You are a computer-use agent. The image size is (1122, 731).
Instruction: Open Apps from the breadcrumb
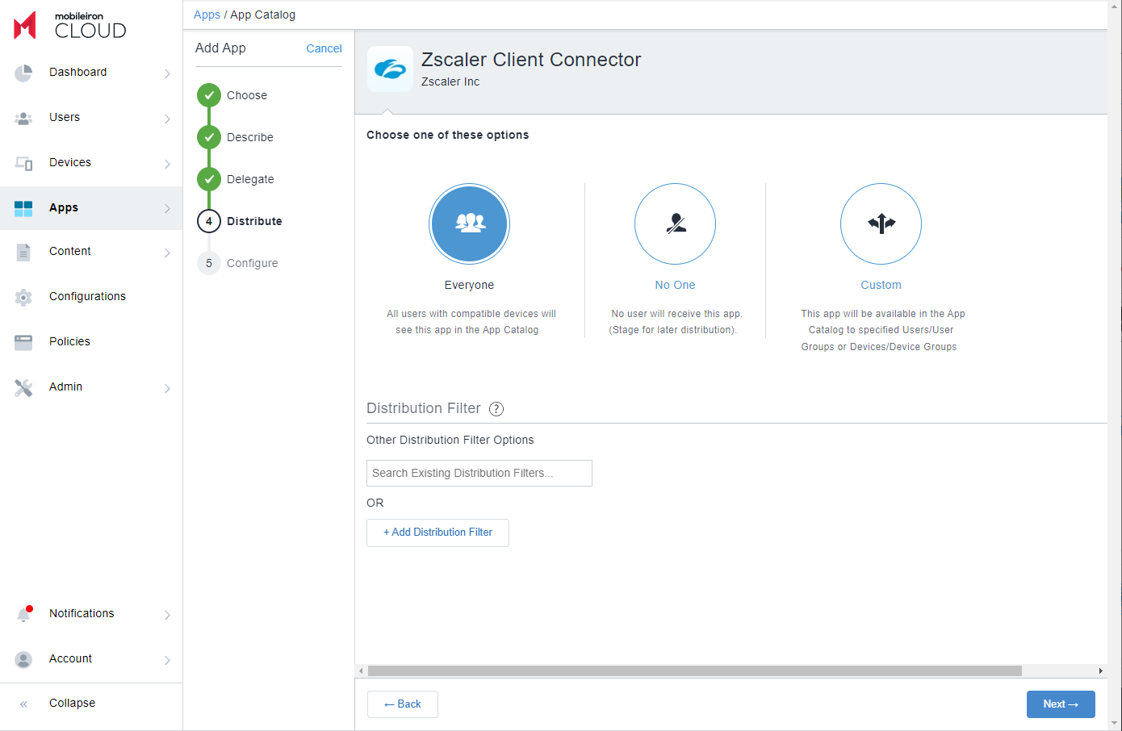point(207,15)
